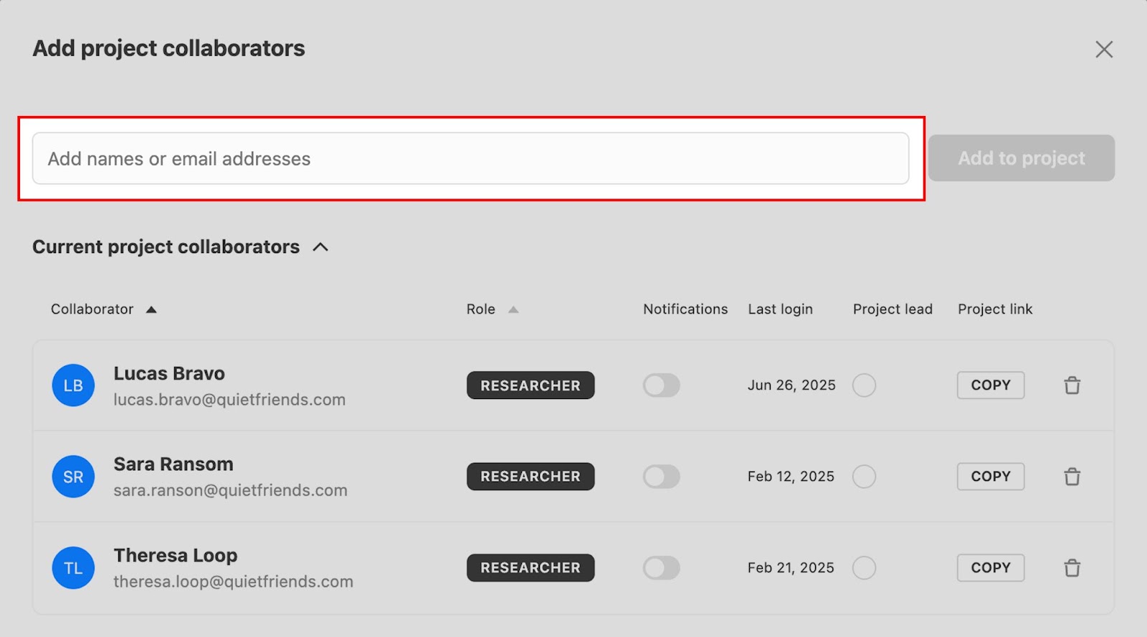
Task: Click the Add to project button
Action: (x=1022, y=158)
